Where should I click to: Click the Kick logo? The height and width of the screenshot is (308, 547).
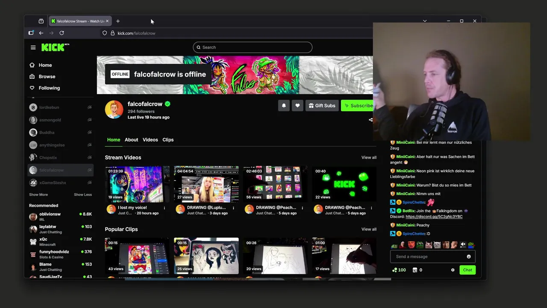(x=55, y=47)
